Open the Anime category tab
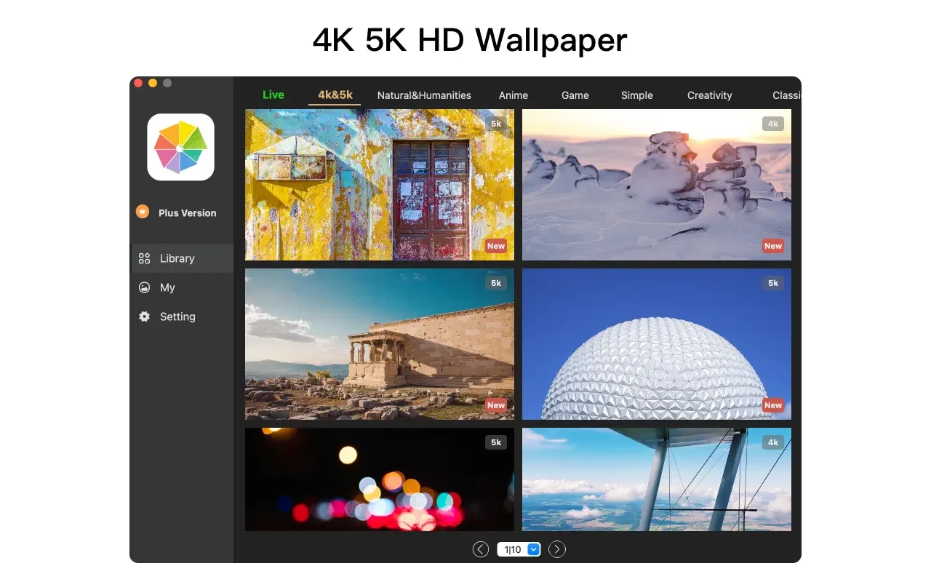 tap(514, 95)
